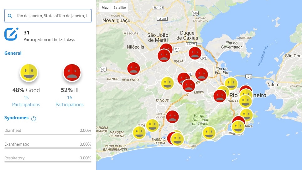Screen dimensions: 302x170
Task: Open the 15 Participations link
Action: pos(26,101)
